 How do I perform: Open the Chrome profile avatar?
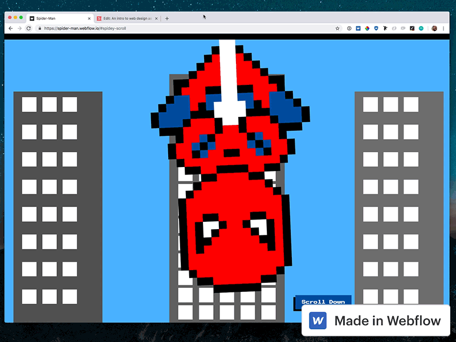point(434,27)
